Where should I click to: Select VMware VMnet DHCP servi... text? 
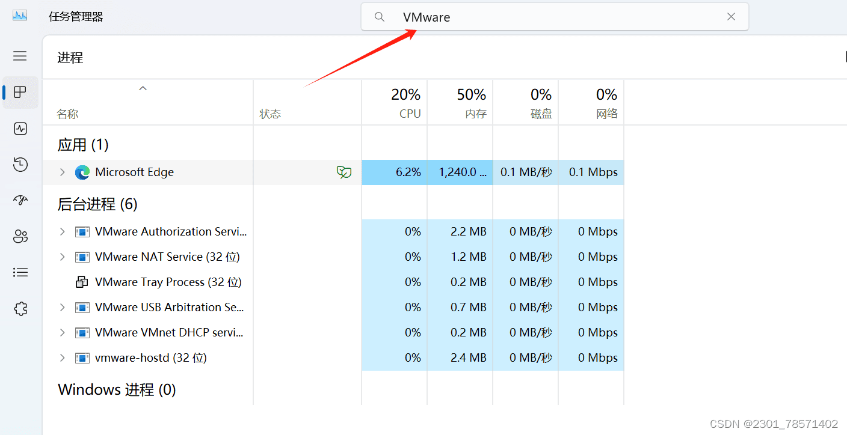click(x=169, y=333)
